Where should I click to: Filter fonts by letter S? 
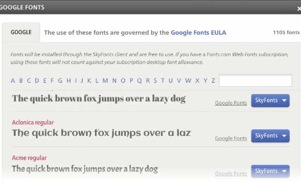tap(155, 81)
